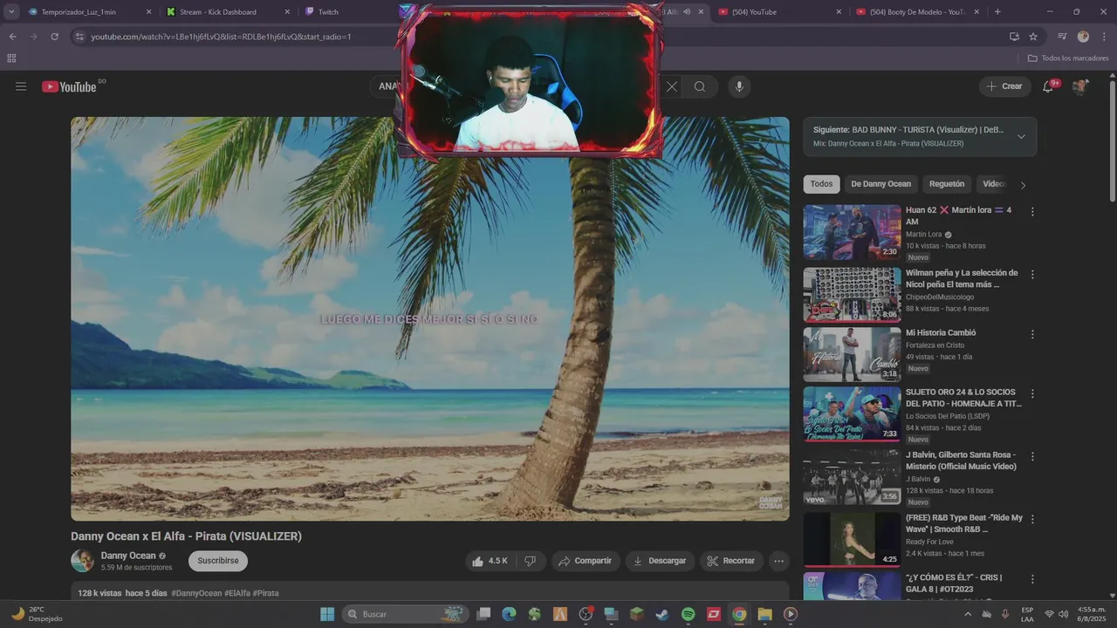Dislike the video with thumbs down
Image resolution: width=1117 pixels, height=628 pixels.
pos(530,561)
